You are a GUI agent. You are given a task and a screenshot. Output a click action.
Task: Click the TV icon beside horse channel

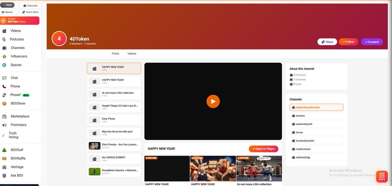293,132
